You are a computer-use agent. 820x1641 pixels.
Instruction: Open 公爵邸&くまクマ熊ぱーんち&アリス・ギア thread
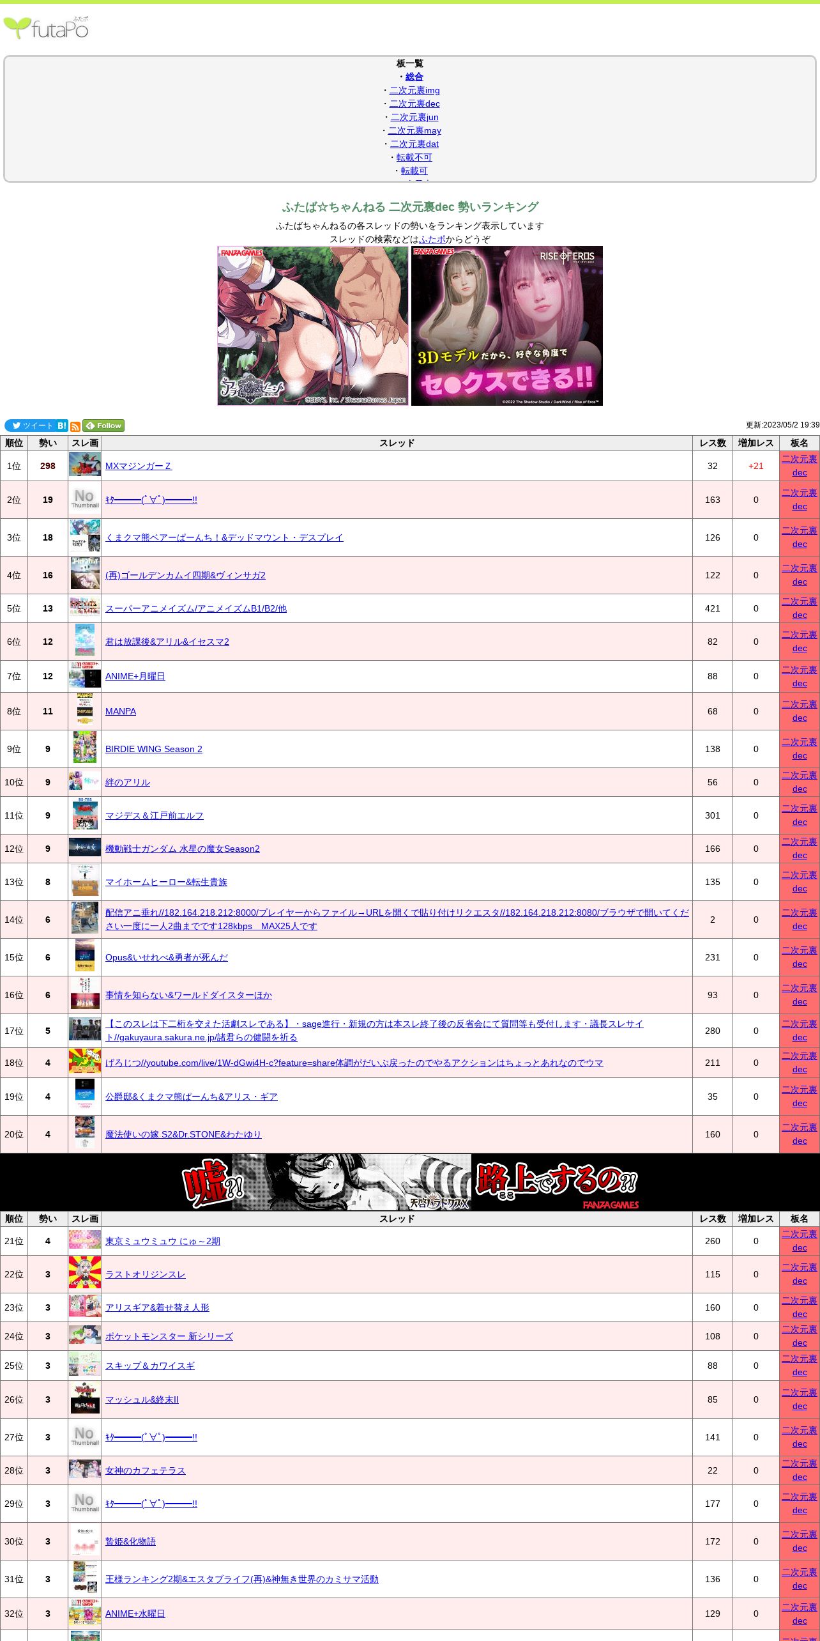[192, 1097]
